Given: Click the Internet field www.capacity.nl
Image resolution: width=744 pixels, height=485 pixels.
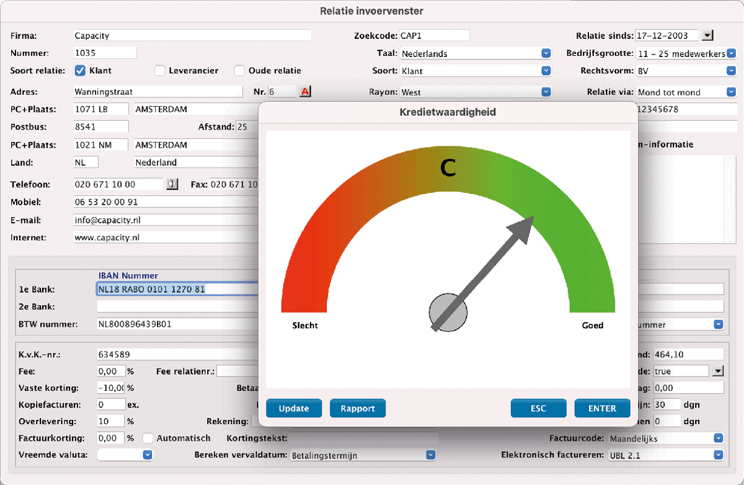Looking at the screenshot, I should click(x=166, y=237).
